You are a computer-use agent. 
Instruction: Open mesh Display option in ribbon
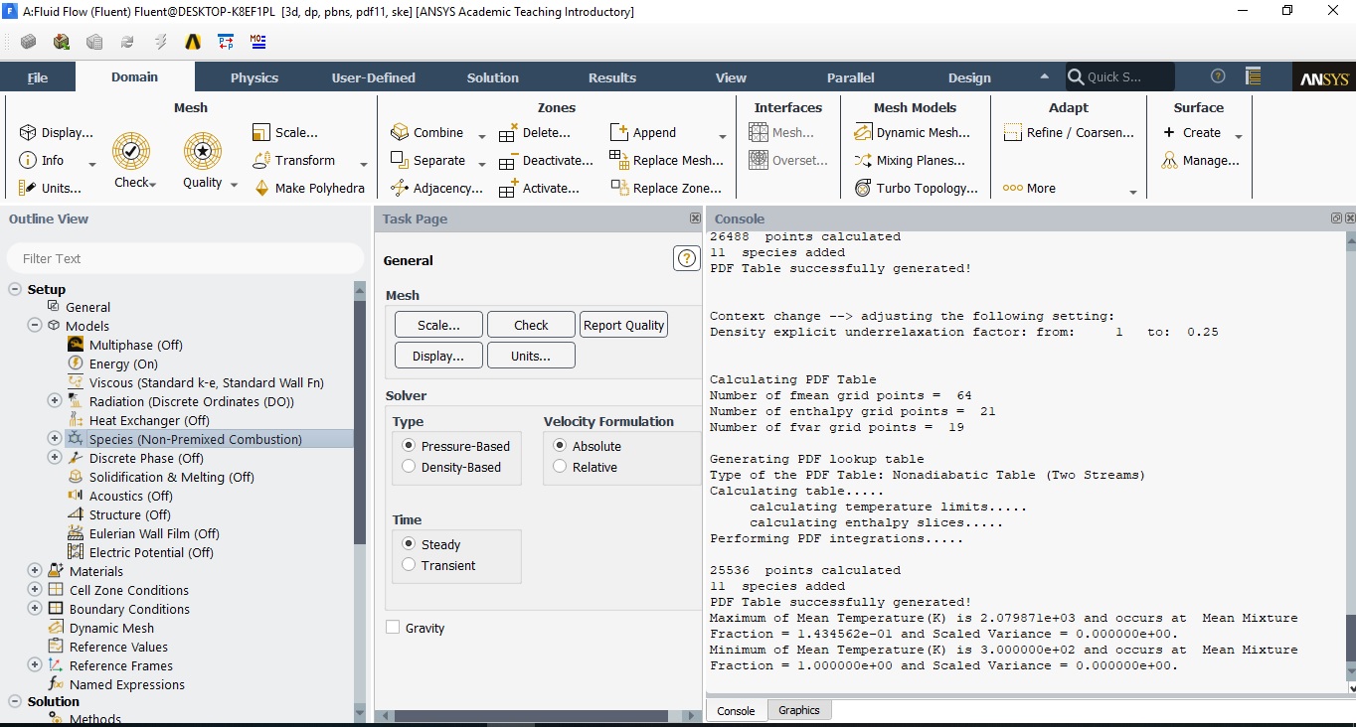point(57,132)
